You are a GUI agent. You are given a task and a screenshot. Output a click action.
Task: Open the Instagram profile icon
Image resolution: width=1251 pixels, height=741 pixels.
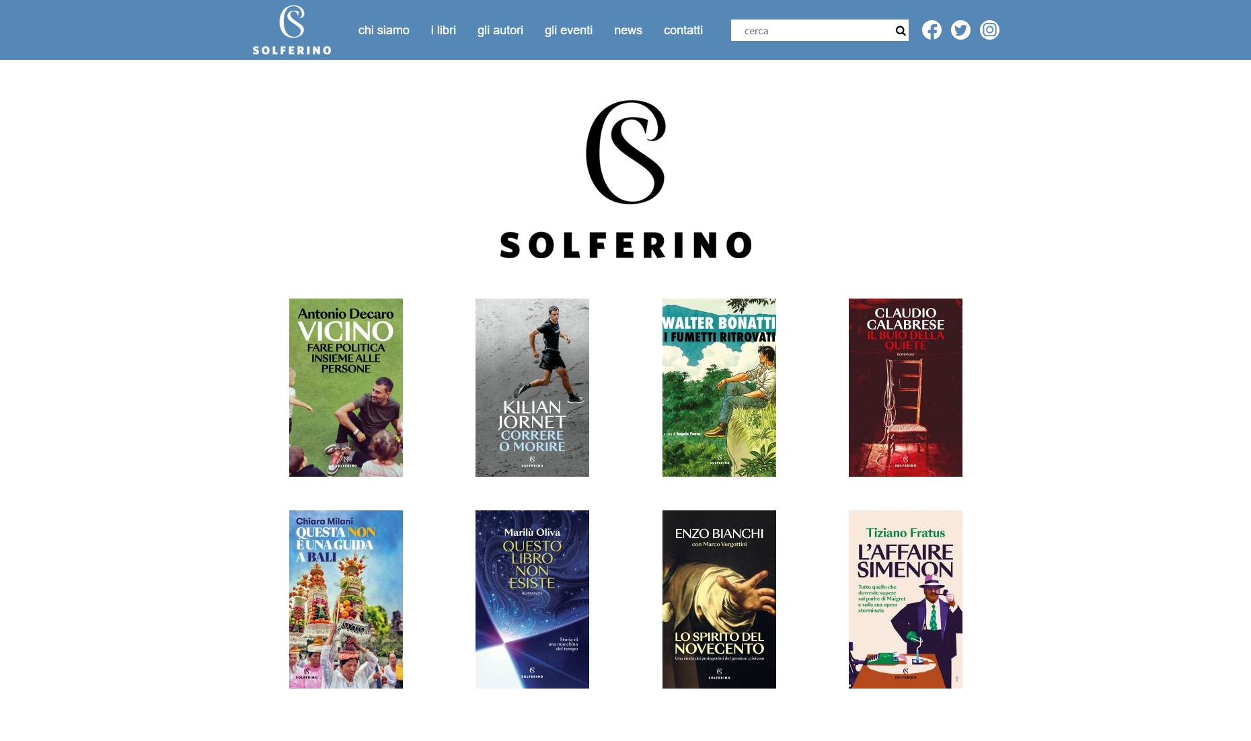(x=989, y=30)
